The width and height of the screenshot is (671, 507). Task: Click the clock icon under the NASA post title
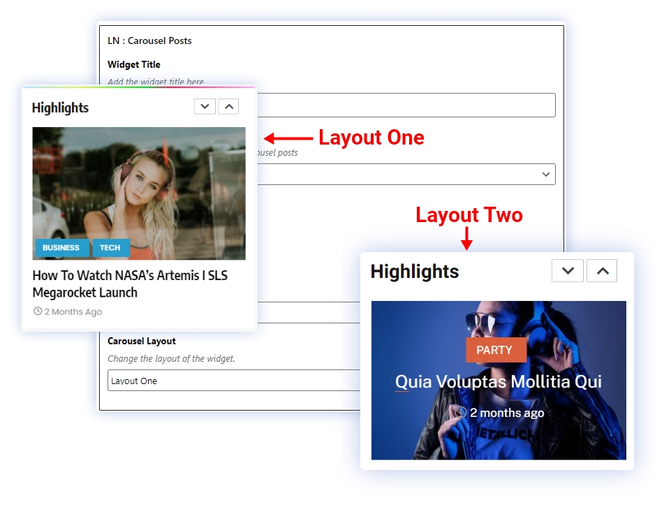(x=38, y=311)
